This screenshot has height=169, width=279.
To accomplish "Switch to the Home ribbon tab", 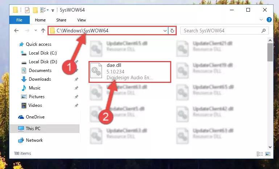I will point(40,20).
